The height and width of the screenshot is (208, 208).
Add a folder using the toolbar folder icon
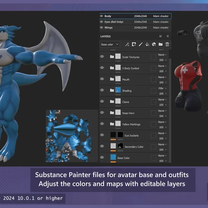pos(161,44)
